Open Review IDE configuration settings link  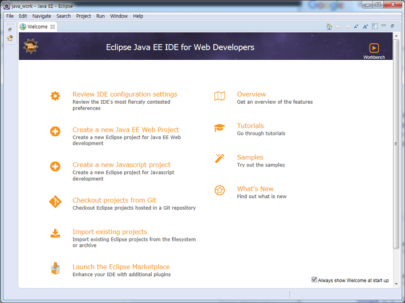click(125, 94)
